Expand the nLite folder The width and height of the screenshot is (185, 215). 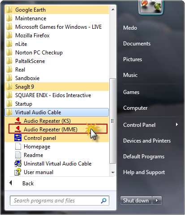click(x=57, y=44)
